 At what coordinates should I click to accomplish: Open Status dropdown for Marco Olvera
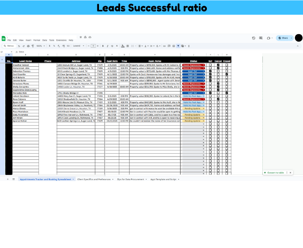coord(204,109)
